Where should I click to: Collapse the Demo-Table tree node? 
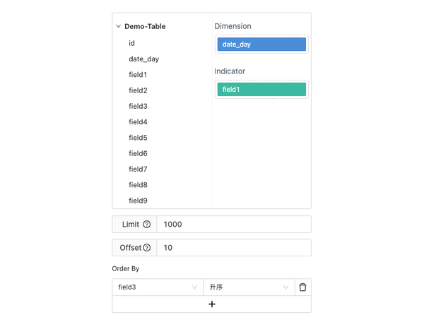pyautogui.click(x=119, y=27)
